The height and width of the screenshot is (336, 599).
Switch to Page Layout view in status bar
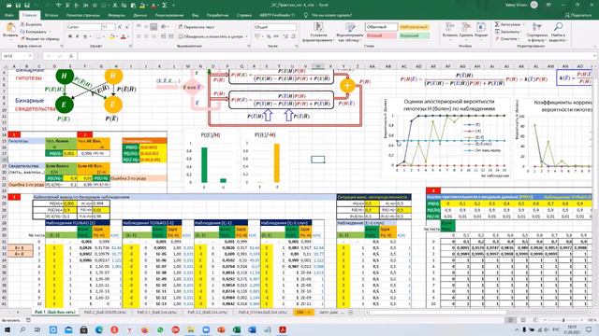(522, 320)
